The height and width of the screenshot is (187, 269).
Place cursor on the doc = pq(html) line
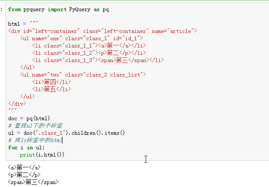29,118
